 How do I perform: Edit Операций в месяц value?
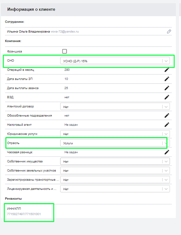pyautogui.click(x=167, y=70)
